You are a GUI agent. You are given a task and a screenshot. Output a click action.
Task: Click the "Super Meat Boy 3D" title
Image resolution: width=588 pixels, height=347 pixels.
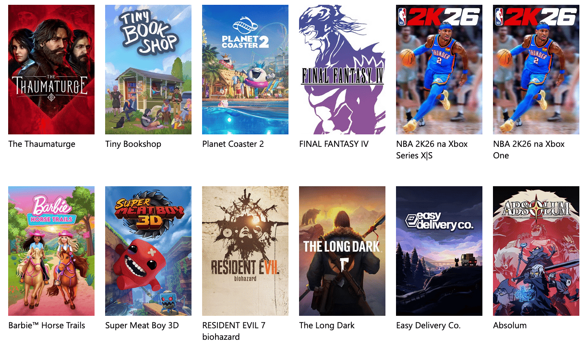[x=142, y=325]
